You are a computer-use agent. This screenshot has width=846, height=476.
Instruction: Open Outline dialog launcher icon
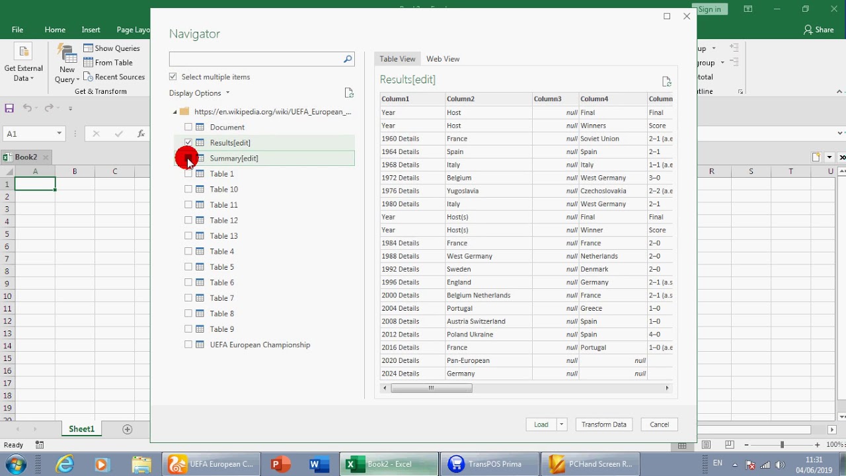point(740,92)
